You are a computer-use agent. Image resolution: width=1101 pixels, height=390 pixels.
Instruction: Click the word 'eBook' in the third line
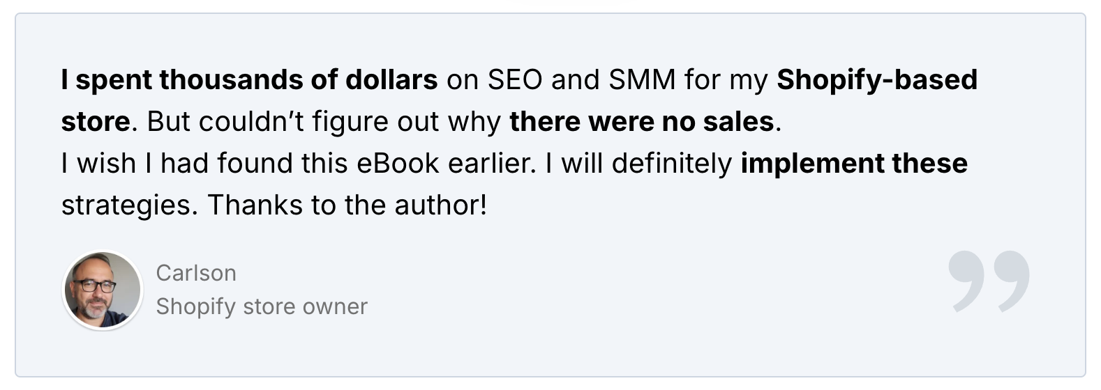point(398,164)
